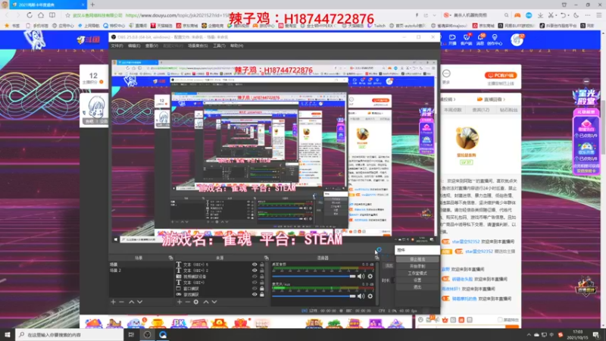This screenshot has height=341, width=606.
Task: Click the browser address bar
Action: tap(239, 15)
